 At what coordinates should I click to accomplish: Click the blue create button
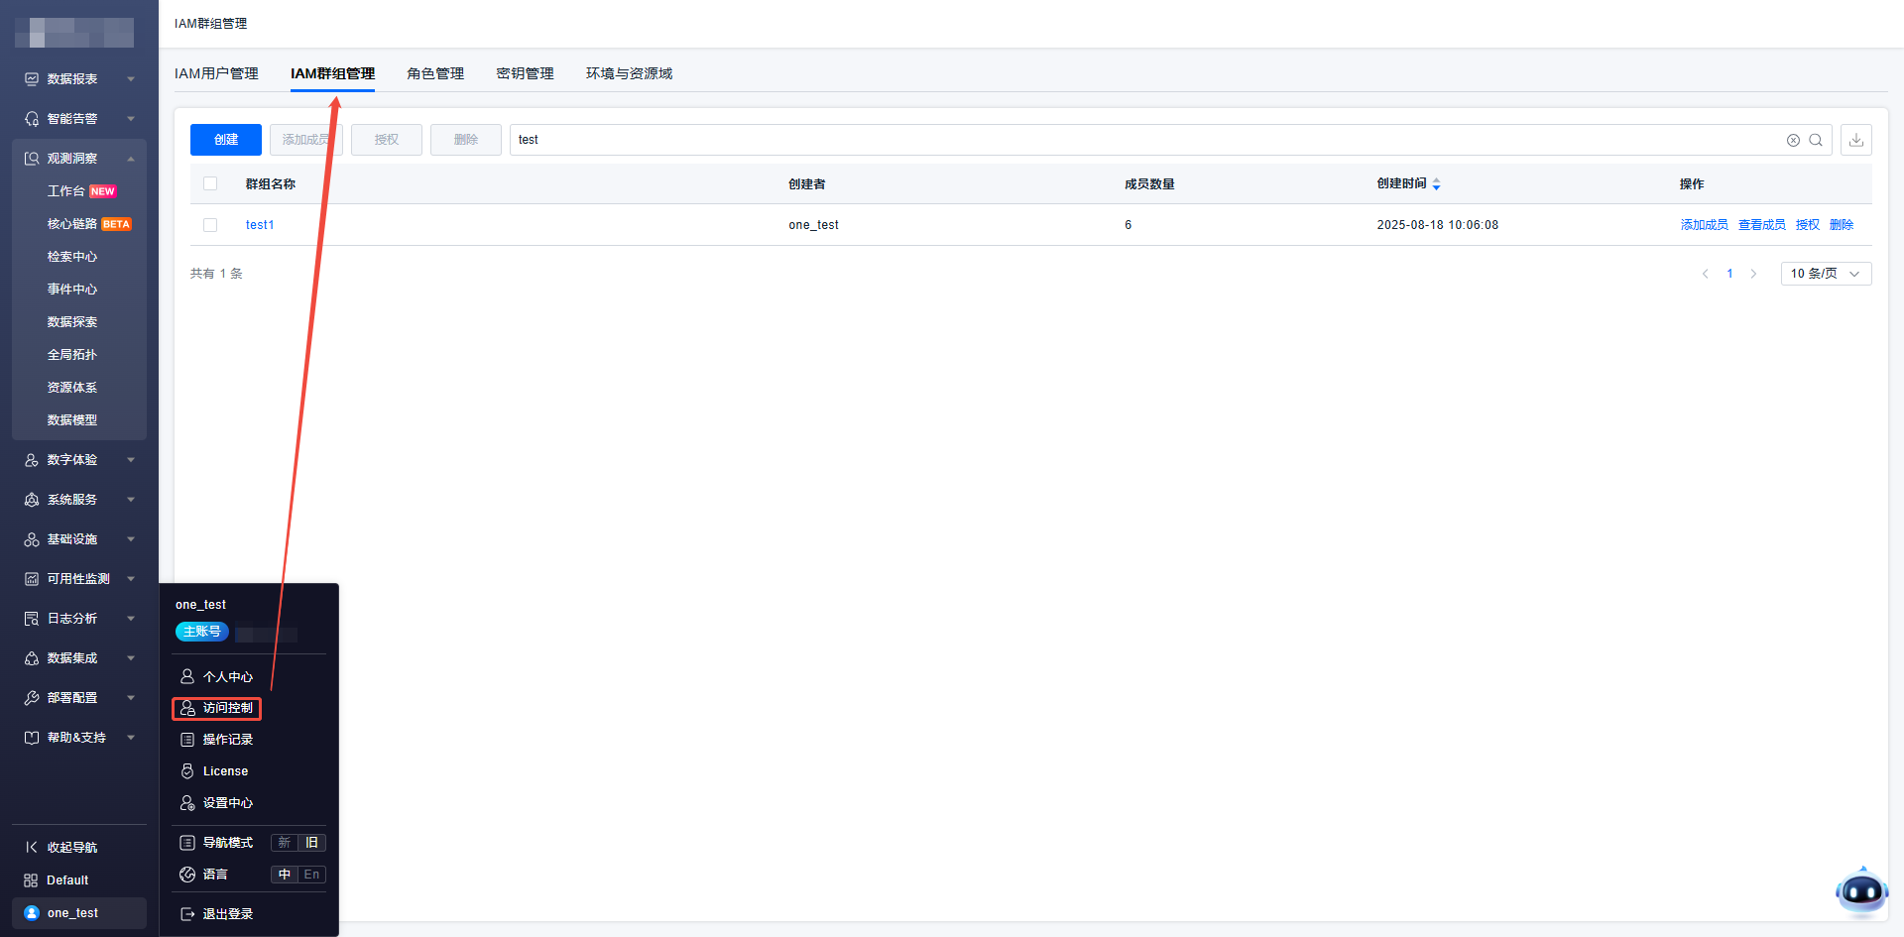pos(226,140)
